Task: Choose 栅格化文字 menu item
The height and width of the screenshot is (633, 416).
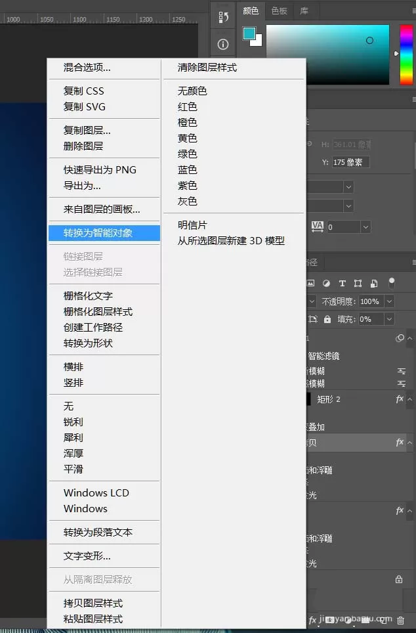Action: tap(104, 296)
